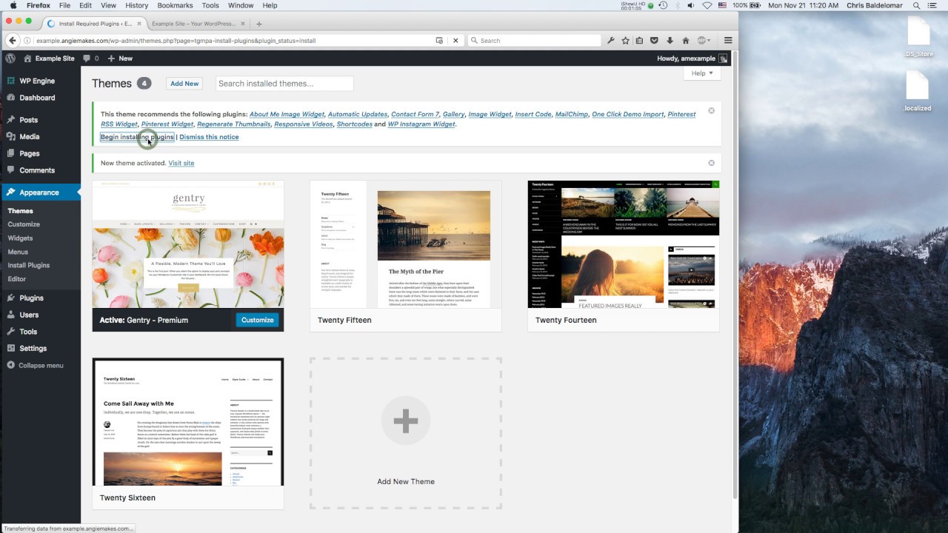The image size is (948, 533).
Task: Open the History menu in menu bar
Action: (137, 5)
